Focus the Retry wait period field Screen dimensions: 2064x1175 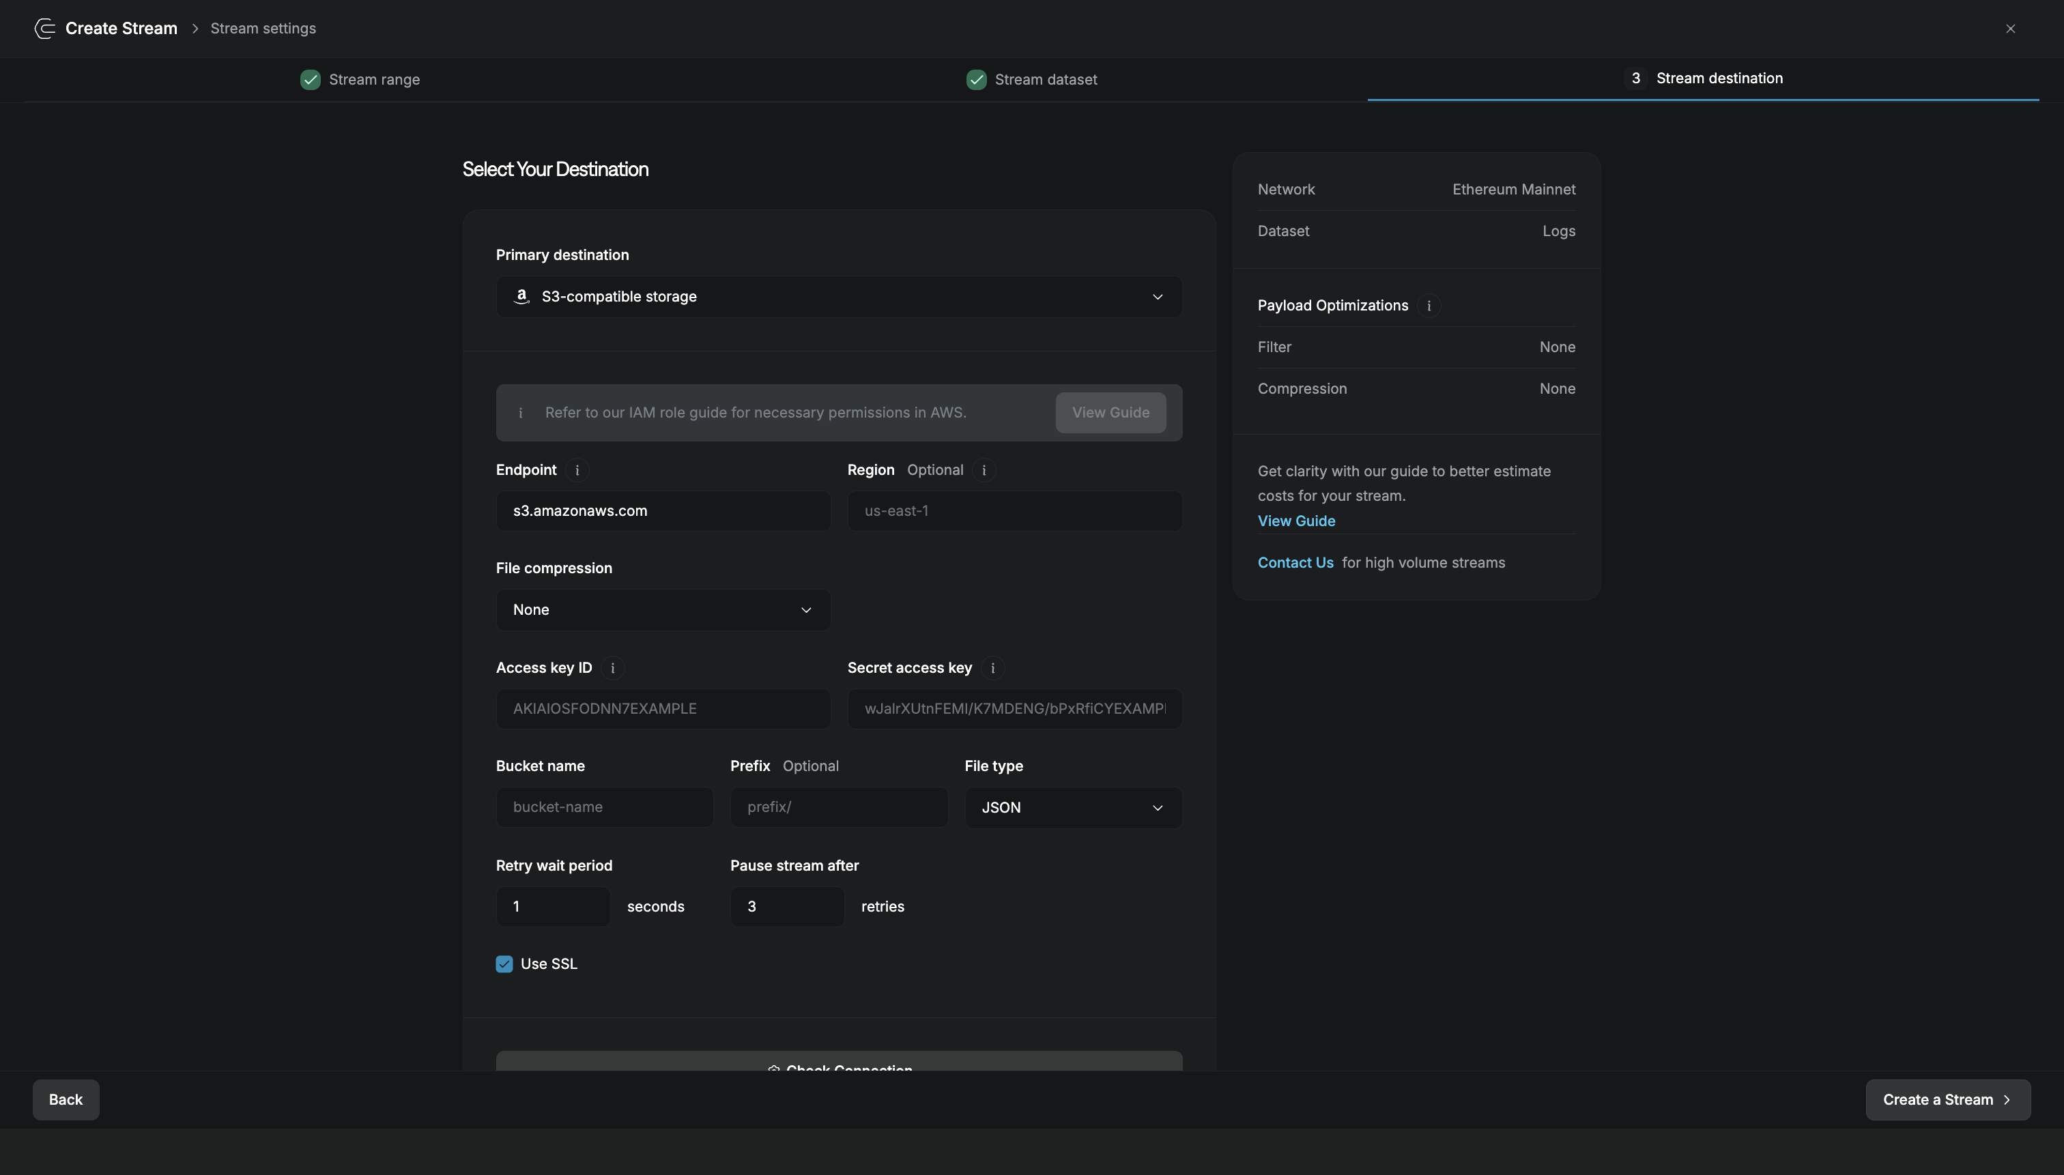point(553,907)
